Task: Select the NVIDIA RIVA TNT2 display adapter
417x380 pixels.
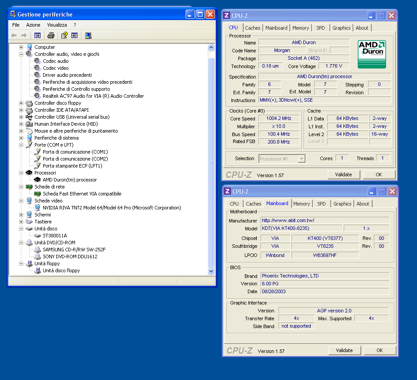Action: pyautogui.click(x=112, y=208)
